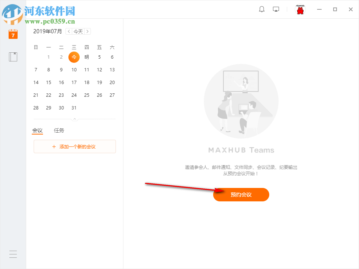
Task: Select tomorrow's date marked 明
Action: [x=86, y=57]
